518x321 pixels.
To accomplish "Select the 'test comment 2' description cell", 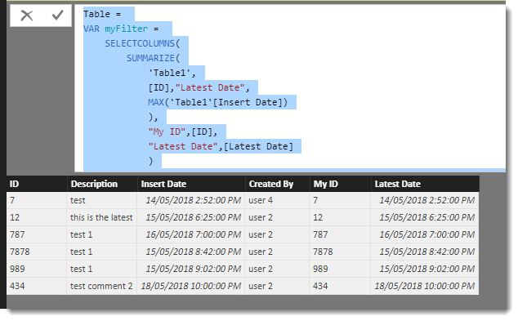I will 102,287.
